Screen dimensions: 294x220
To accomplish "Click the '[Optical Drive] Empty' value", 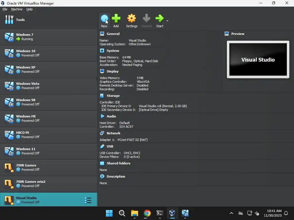I will pos(153,110).
